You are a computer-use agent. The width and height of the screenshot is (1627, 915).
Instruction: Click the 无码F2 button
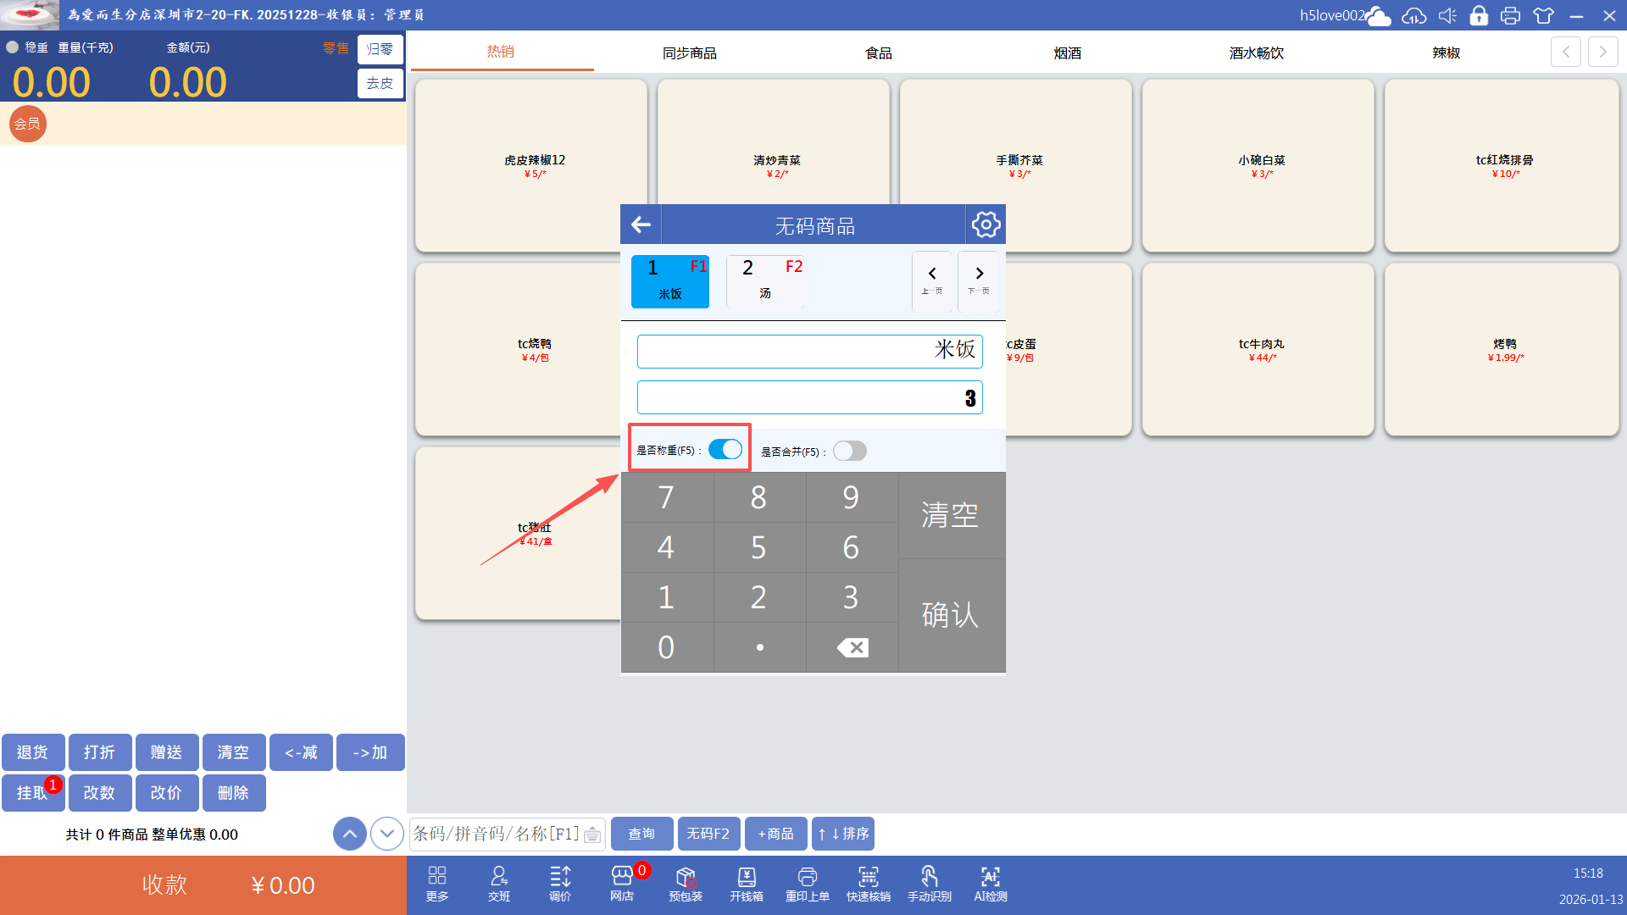pos(708,834)
